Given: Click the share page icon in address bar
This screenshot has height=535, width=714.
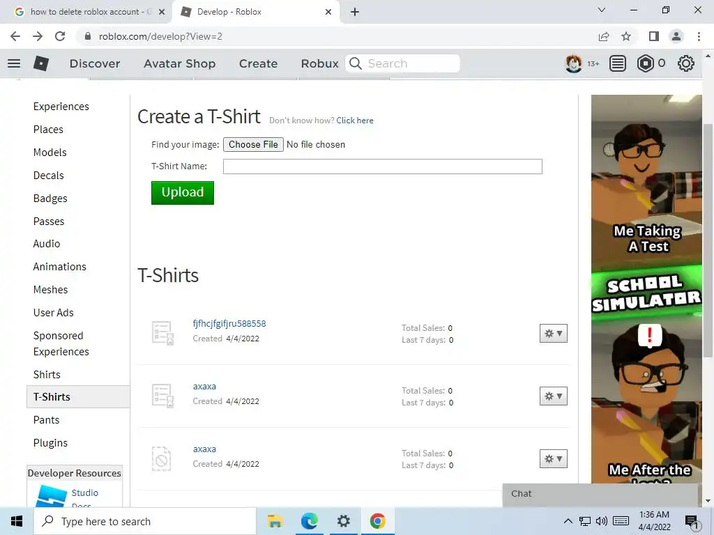Looking at the screenshot, I should (x=604, y=36).
